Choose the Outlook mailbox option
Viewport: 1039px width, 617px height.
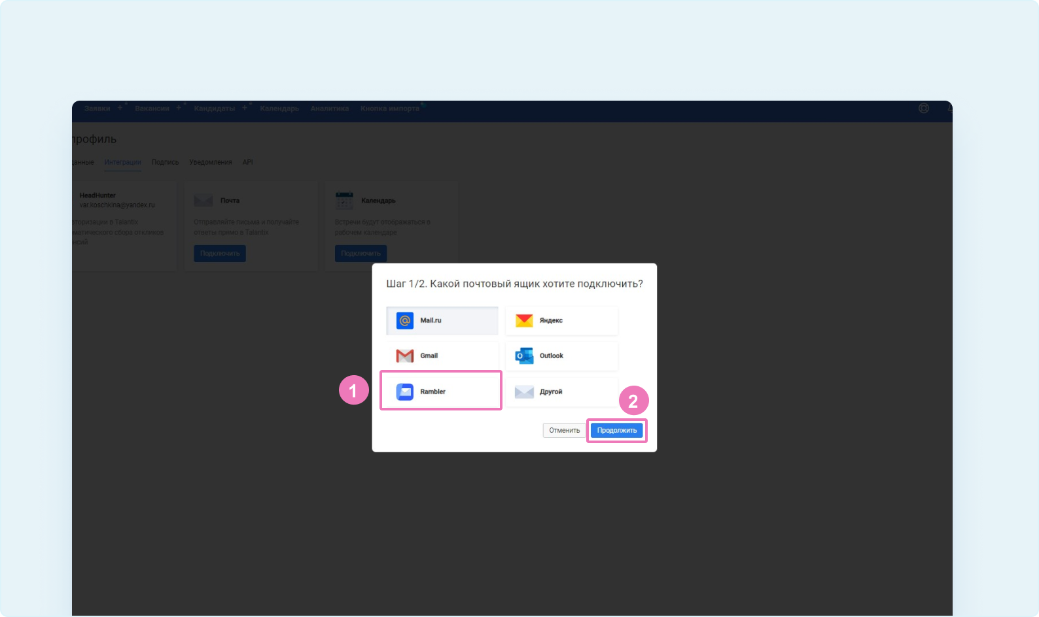point(561,356)
